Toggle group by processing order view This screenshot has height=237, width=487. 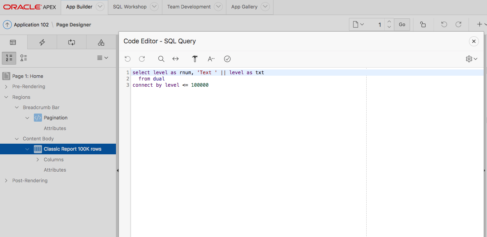9,58
